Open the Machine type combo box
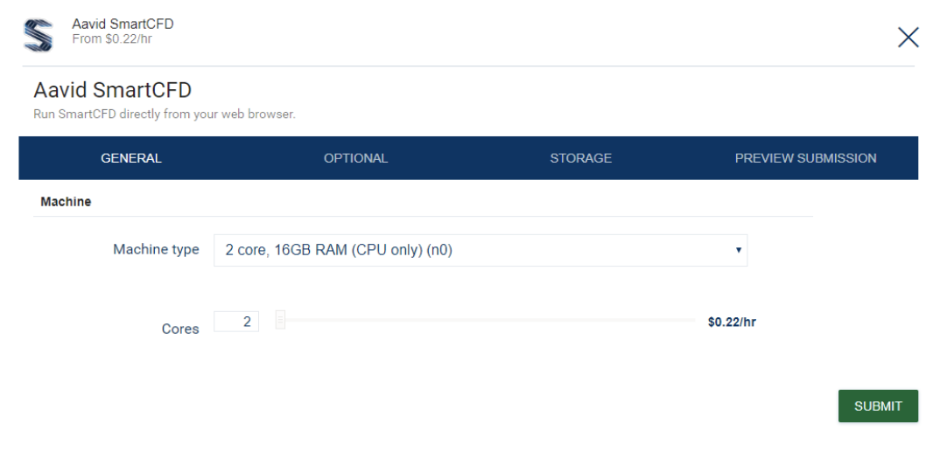Image resolution: width=940 pixels, height=451 pixels. click(x=481, y=250)
